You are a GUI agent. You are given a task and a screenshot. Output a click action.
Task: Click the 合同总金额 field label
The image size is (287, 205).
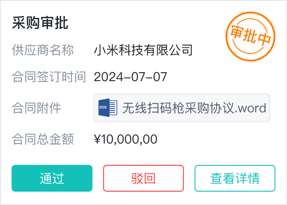coord(43,139)
